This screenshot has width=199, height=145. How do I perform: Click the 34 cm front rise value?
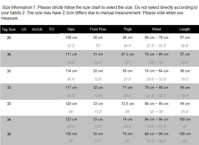coord(98,134)
